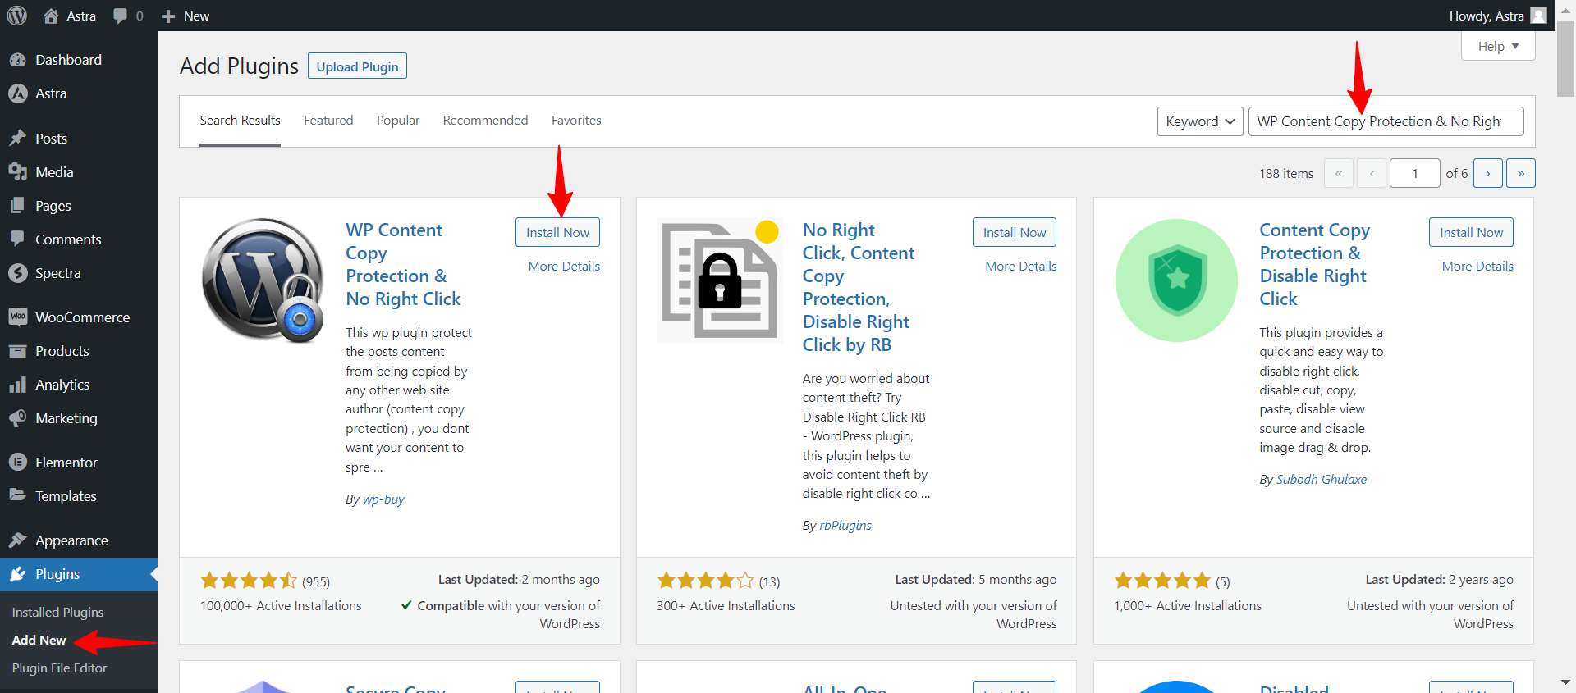Viewport: 1576px width, 693px height.
Task: Click the scrollbar down arrow
Action: 1566,682
